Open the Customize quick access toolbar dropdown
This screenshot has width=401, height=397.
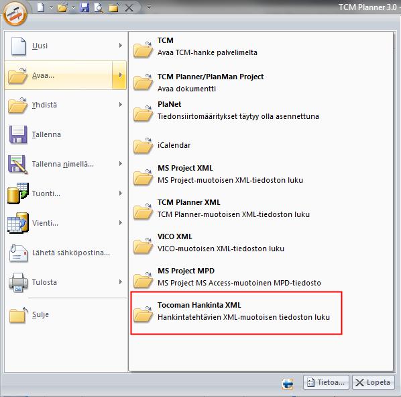tap(149, 7)
